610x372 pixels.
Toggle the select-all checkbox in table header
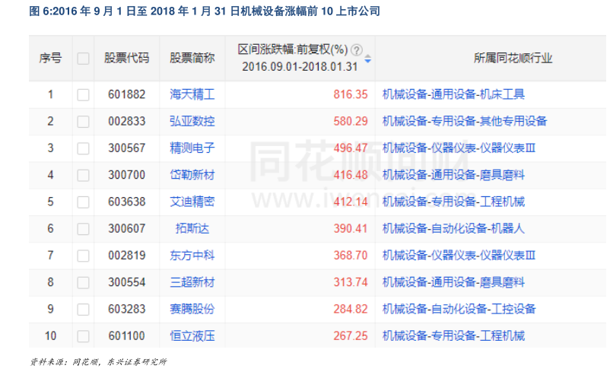pos(83,59)
